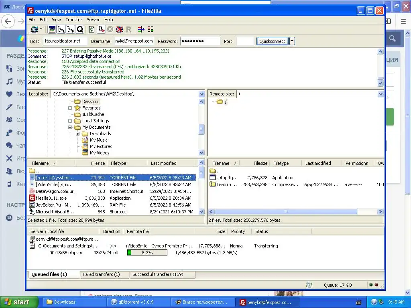The image size is (411, 308).
Task: Open the Help menu
Action: click(108, 20)
